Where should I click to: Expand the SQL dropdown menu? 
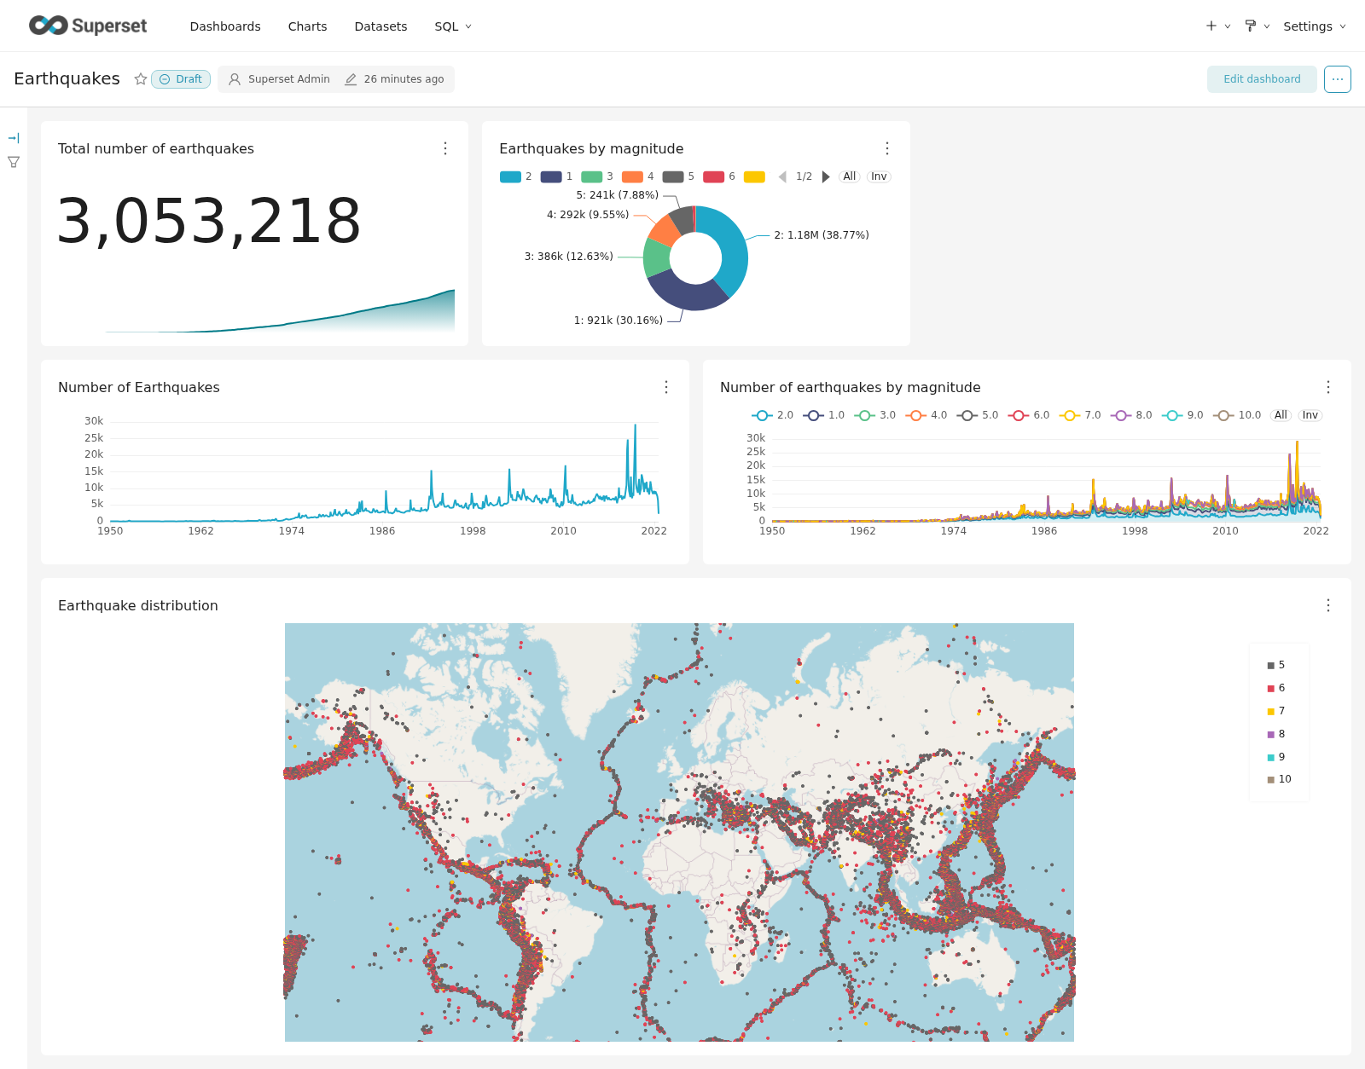coord(453,26)
